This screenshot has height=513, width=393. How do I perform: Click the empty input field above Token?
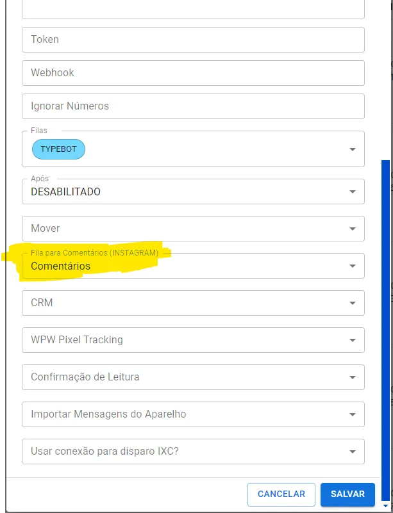click(x=193, y=9)
